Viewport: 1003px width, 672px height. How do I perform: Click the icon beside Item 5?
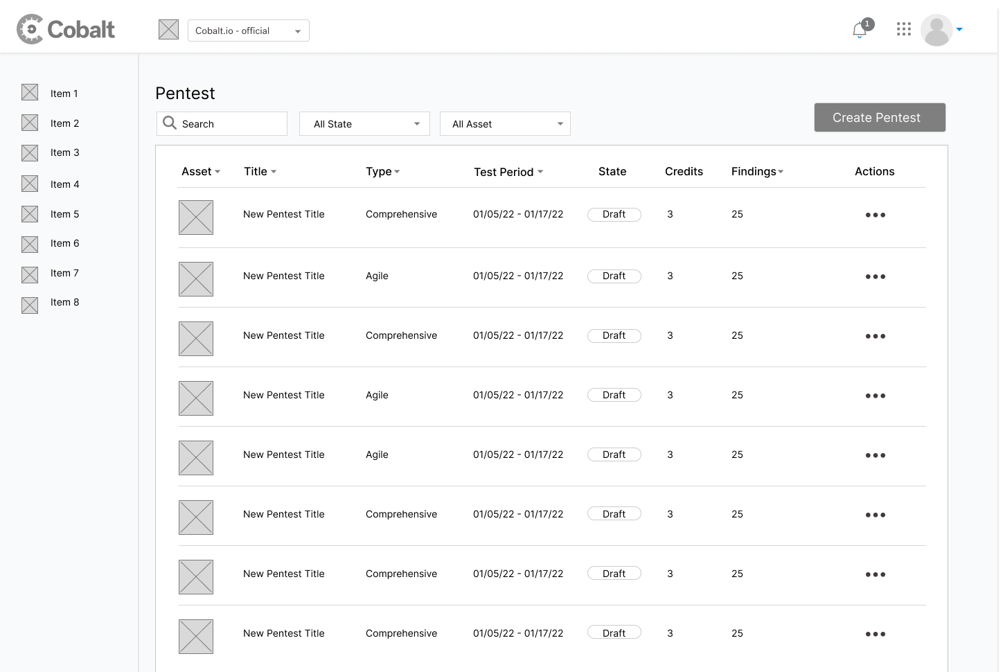pyautogui.click(x=30, y=214)
